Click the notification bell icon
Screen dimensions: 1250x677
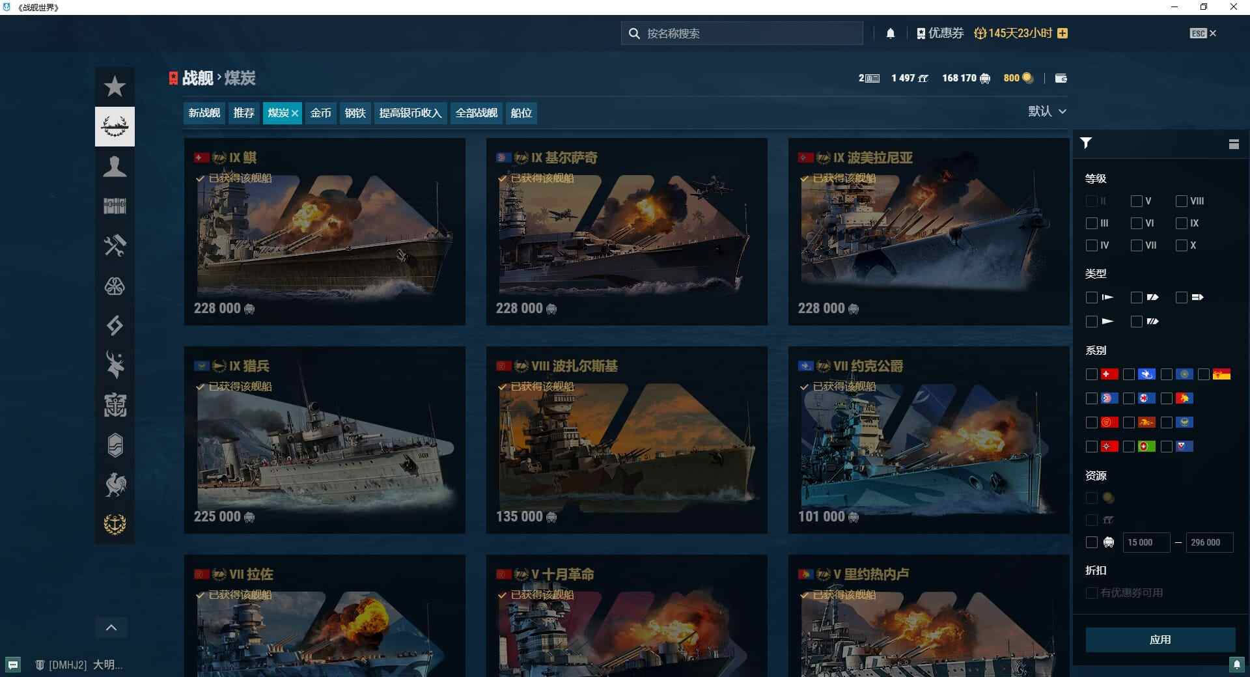click(x=891, y=33)
